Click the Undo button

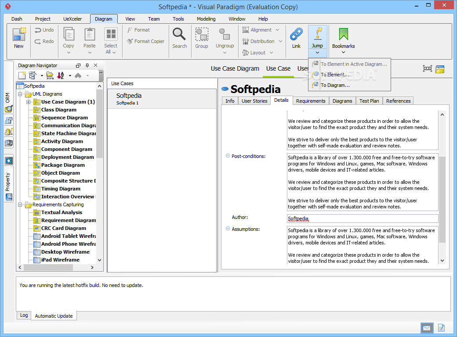coord(44,30)
